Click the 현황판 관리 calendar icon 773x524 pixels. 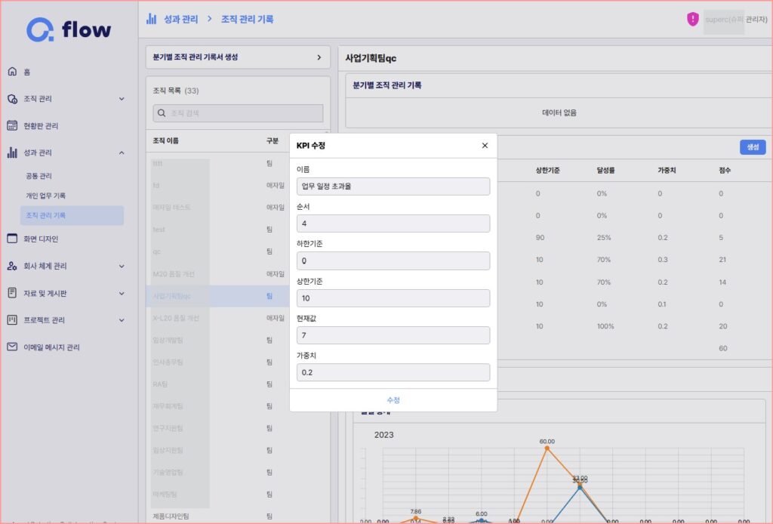tap(12, 125)
